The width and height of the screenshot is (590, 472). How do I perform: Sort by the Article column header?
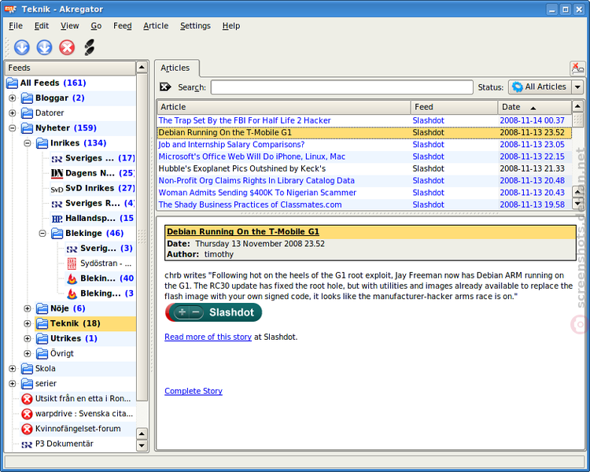point(284,107)
